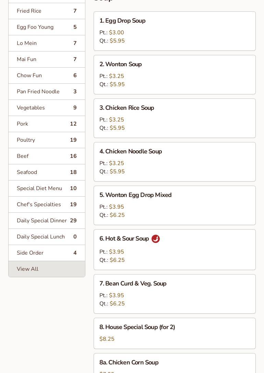Screen dimensions: 264x373
Task: Open Pan Fried Noodle category
Action: [x=47, y=92]
